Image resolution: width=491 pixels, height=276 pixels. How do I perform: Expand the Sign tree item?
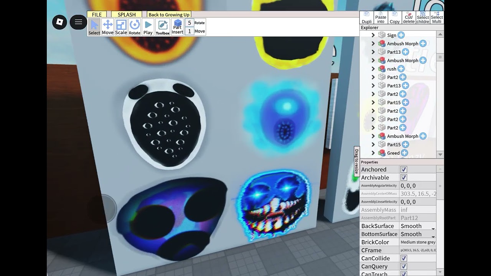[x=373, y=35]
